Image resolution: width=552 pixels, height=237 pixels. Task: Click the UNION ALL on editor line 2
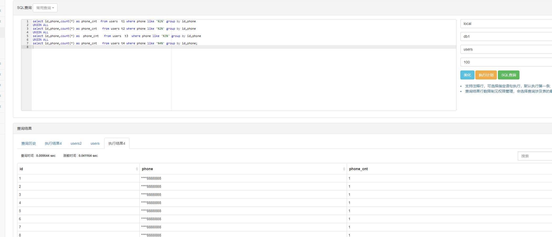point(40,25)
